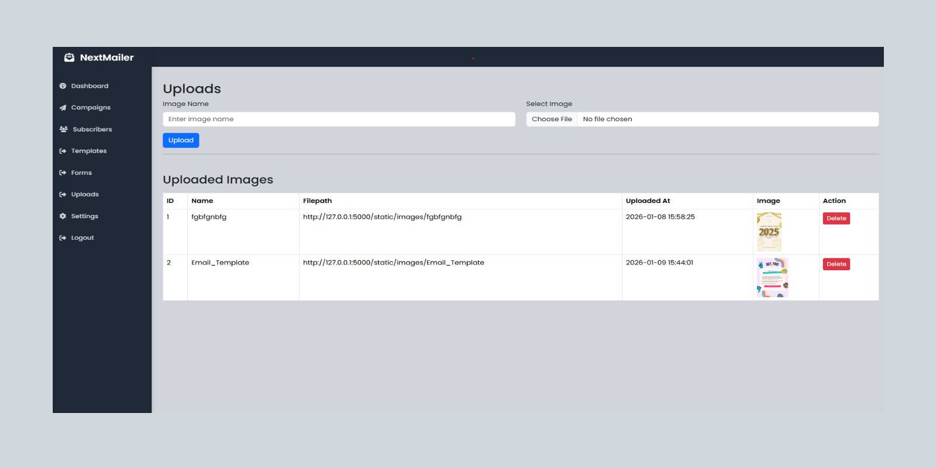Click the name cell fgbfgnbfg
The width and height of the screenshot is (936, 468).
click(x=209, y=217)
